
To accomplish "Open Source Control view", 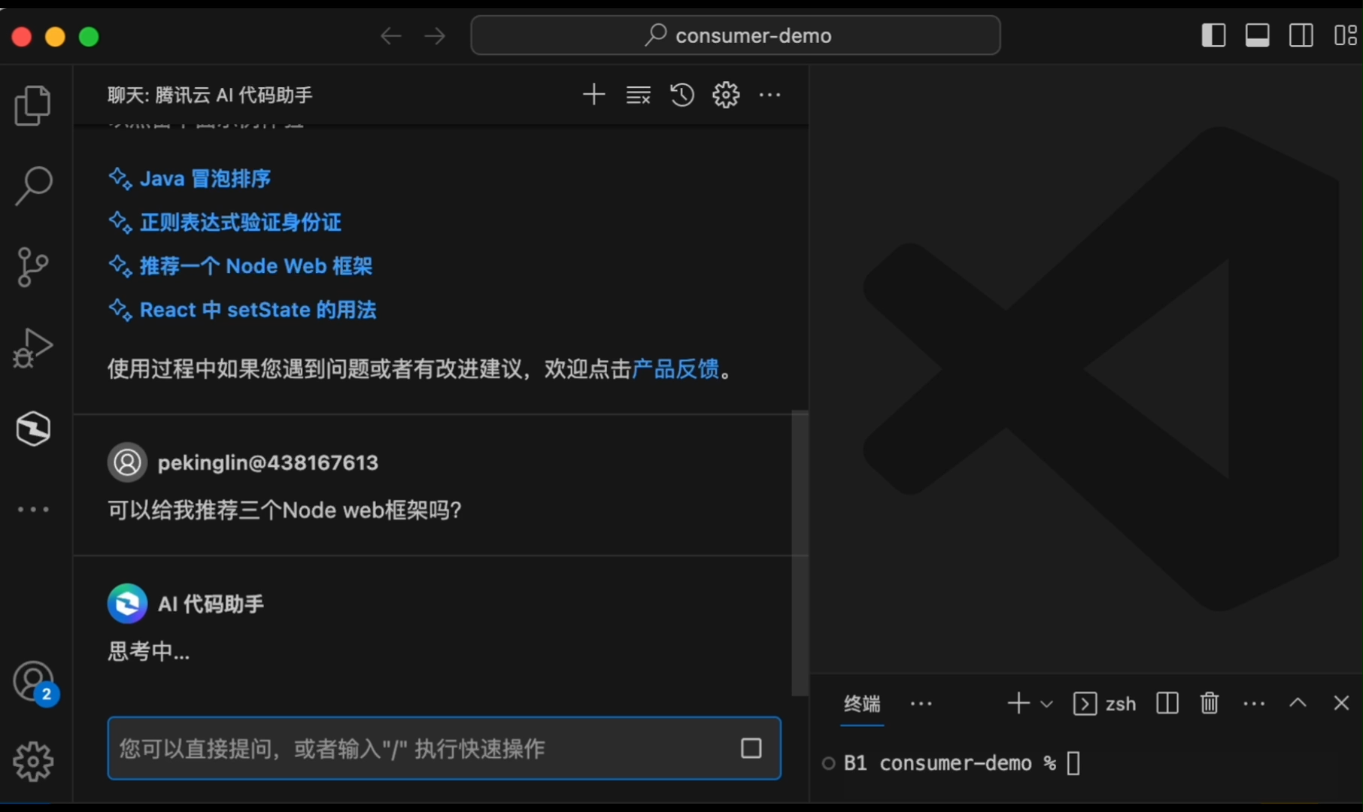I will pyautogui.click(x=32, y=267).
